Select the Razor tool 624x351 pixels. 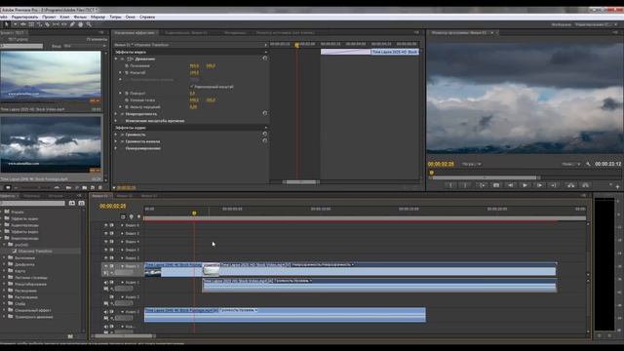[x=48, y=24]
